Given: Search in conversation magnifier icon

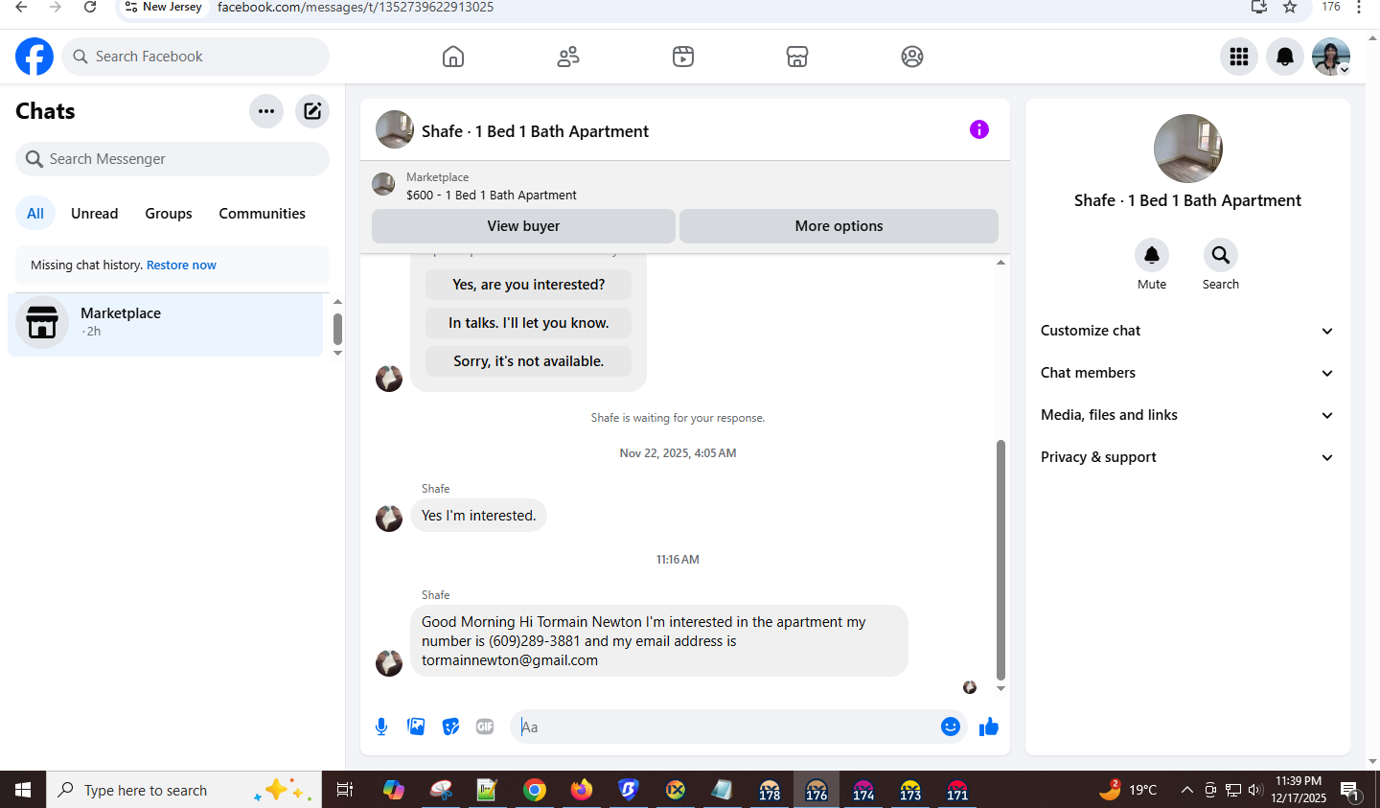Looking at the screenshot, I should (1221, 255).
